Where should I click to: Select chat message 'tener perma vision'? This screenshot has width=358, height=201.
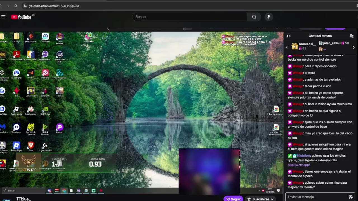(x=318, y=86)
